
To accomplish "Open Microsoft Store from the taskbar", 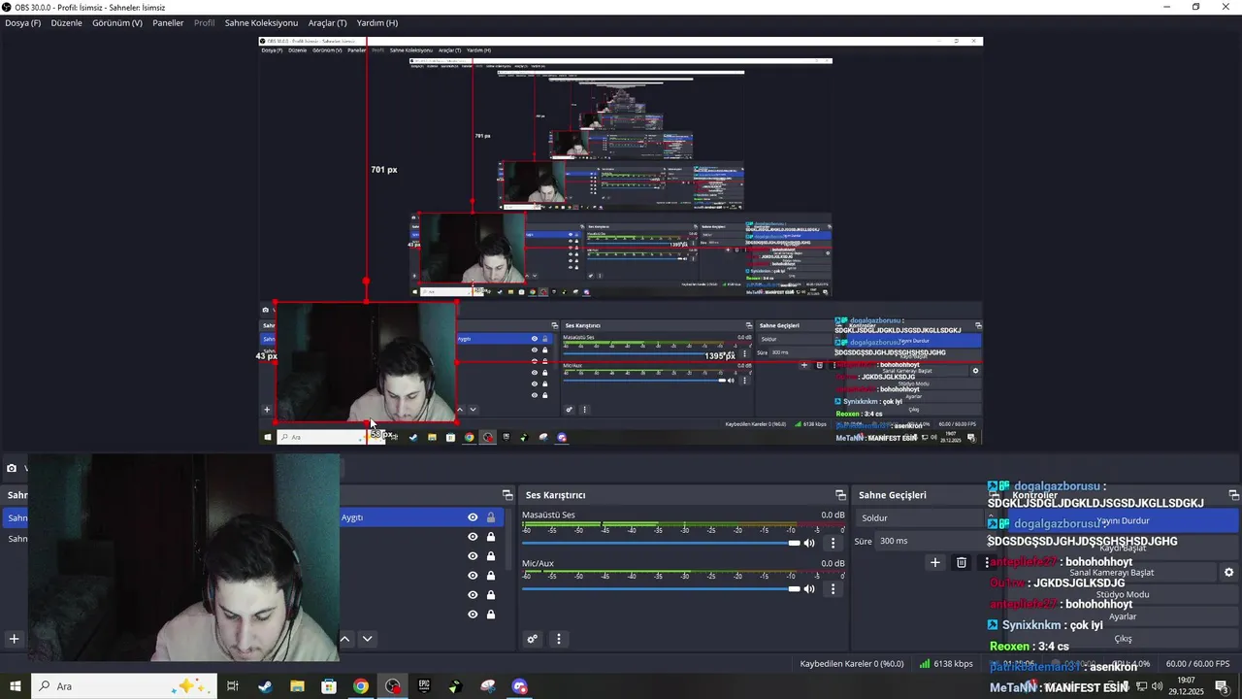I will click(x=329, y=686).
